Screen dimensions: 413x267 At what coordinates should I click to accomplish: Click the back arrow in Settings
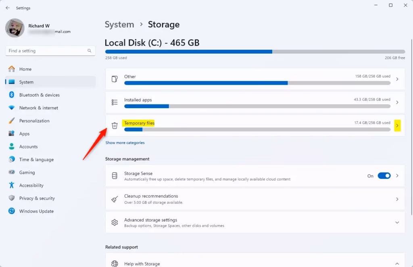tap(8, 8)
